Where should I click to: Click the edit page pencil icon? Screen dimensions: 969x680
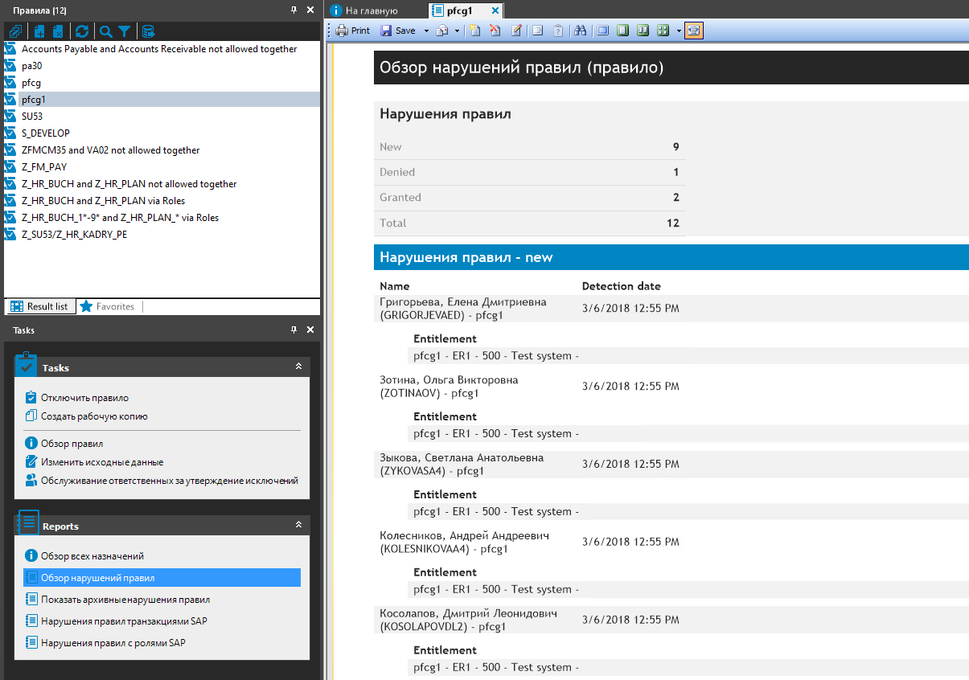516,31
